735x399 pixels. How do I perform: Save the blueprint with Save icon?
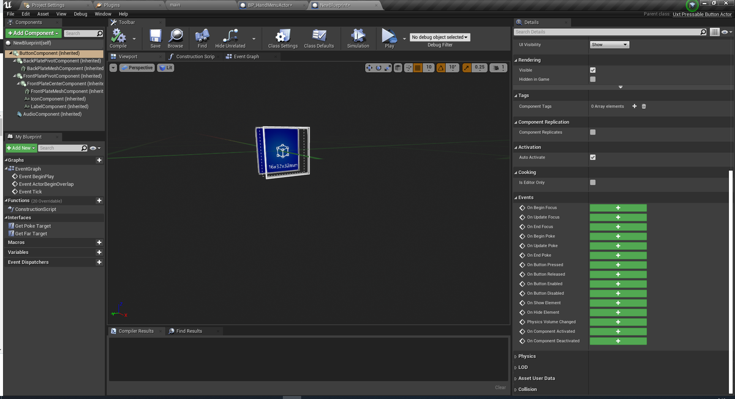[156, 38]
